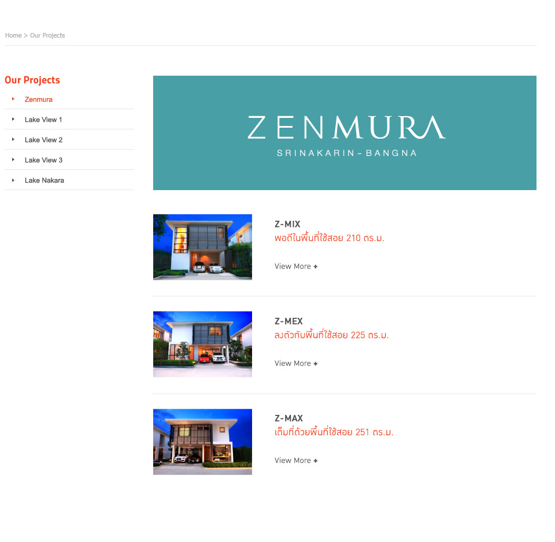Screen dimensions: 555x542
Task: Click Z-MIX 210 sq.m. description text
Action: [329, 237]
